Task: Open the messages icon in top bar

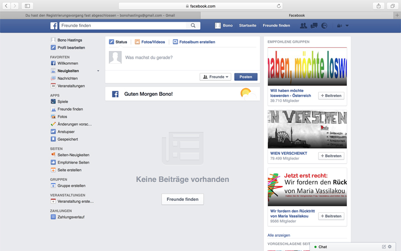Action: [x=314, y=26]
